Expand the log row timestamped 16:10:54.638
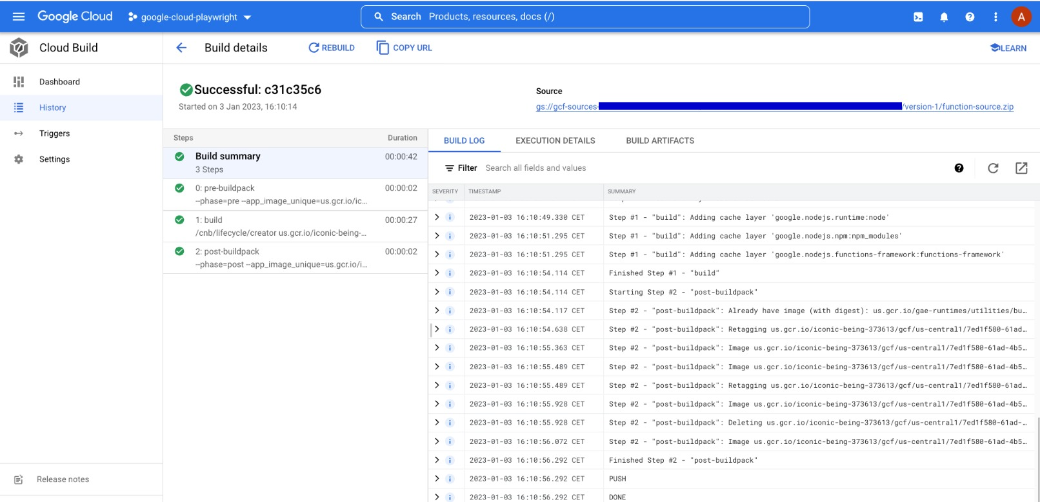 pyautogui.click(x=437, y=329)
